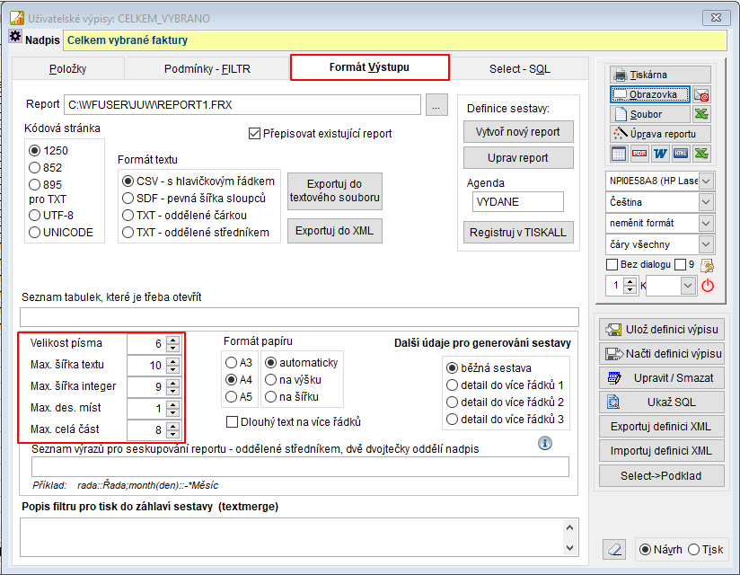Browse report path ellipsis button
This screenshot has height=575, width=740.
(x=436, y=104)
